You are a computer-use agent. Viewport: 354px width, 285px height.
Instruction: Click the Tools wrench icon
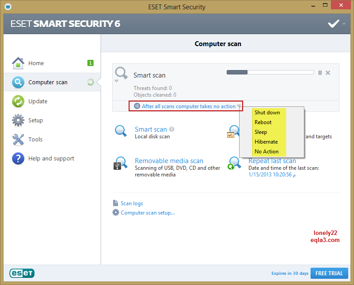[18, 140]
